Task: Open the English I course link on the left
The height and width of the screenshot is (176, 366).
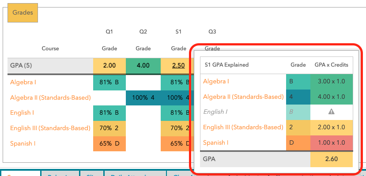Action: point(22,113)
